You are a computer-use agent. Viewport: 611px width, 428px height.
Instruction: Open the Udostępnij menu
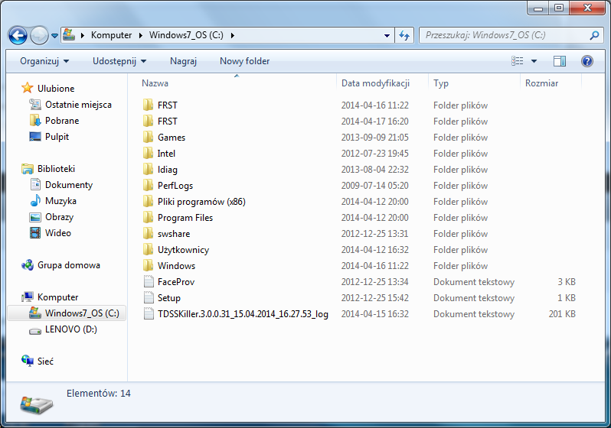pyautogui.click(x=119, y=61)
